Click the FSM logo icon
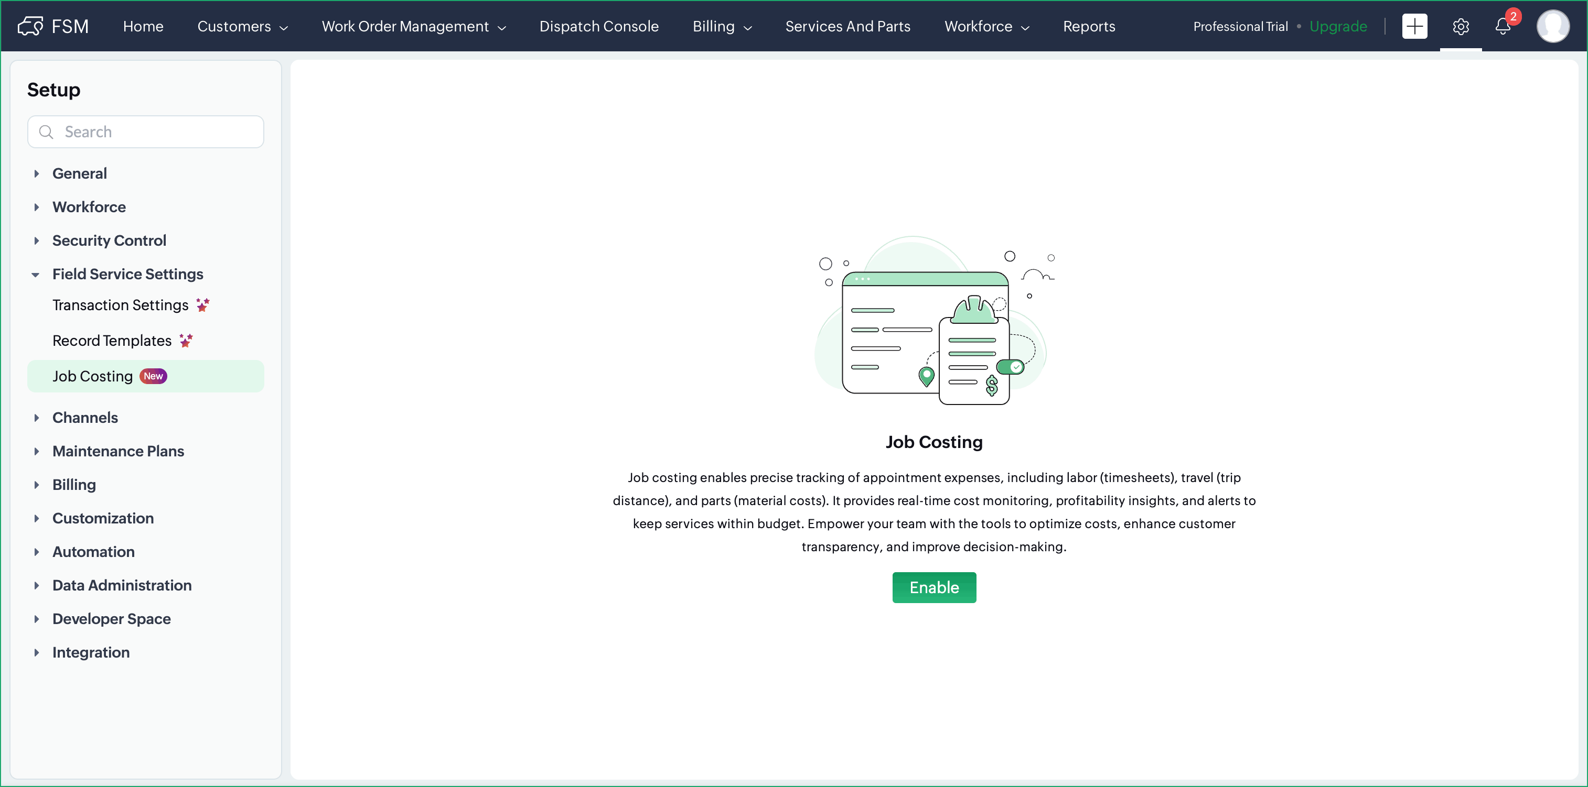 (30, 26)
